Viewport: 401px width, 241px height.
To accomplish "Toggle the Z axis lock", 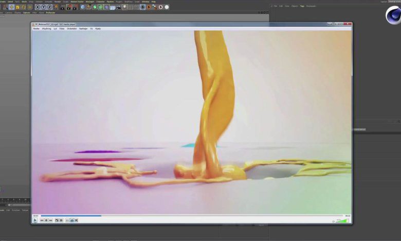I will click(x=50, y=7).
